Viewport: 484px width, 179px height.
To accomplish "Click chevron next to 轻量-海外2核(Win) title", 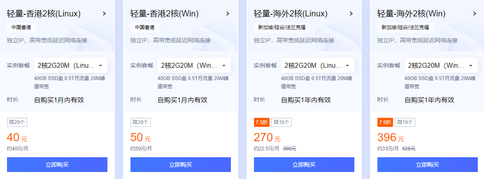I will tap(475, 14).
